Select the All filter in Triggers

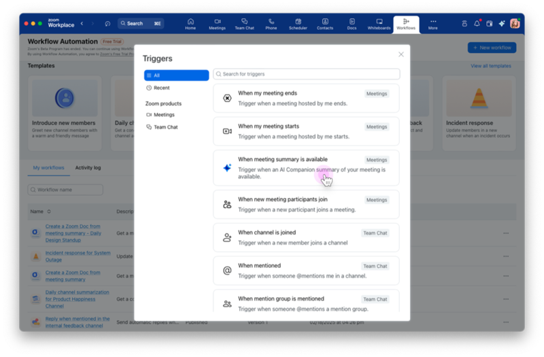pyautogui.click(x=176, y=75)
